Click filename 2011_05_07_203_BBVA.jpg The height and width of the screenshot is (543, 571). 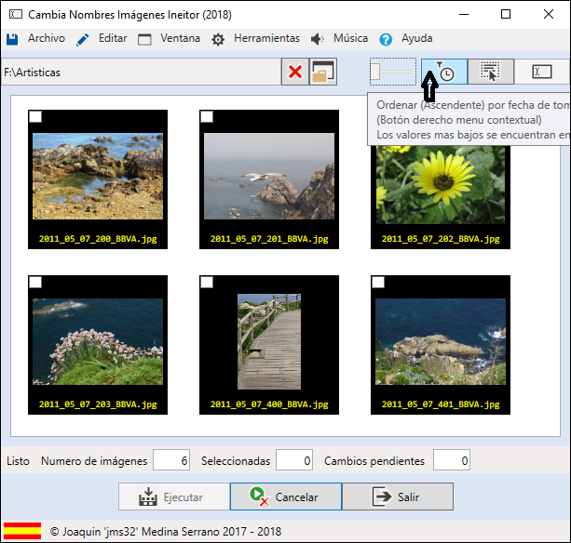(98, 404)
